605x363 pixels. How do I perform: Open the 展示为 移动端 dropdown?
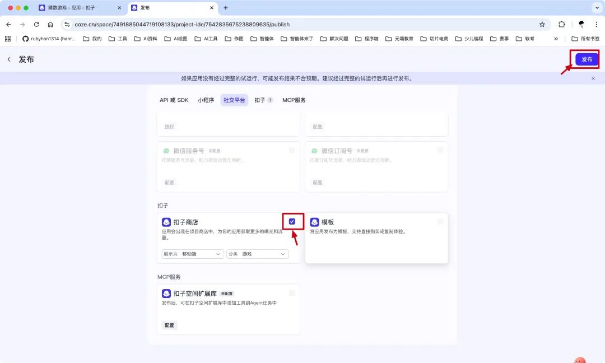point(193,254)
